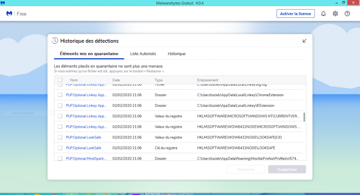This screenshot has height=195, width=360.
Task: Restore down the window from title bar
Action: [343, 3]
